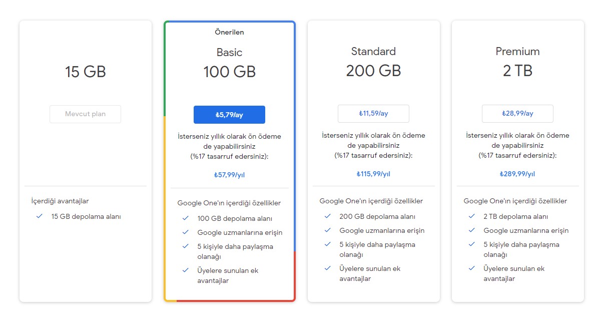Click checkmark next to 100 GB depolama alanı
The height and width of the screenshot is (314, 599).
[x=185, y=218]
